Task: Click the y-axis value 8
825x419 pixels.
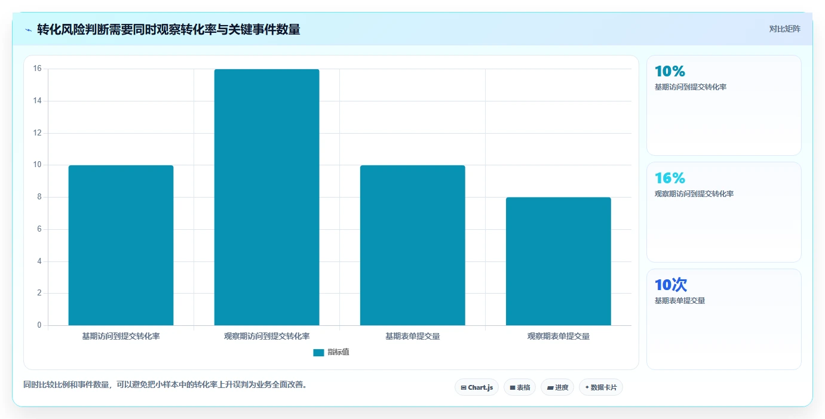Action: click(39, 197)
